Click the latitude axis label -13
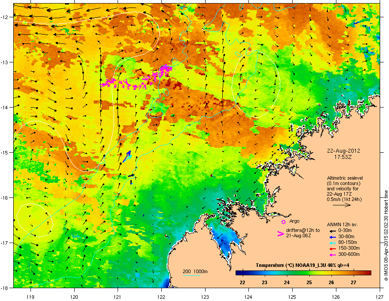The image size is (389, 301). pyautogui.click(x=4, y=62)
